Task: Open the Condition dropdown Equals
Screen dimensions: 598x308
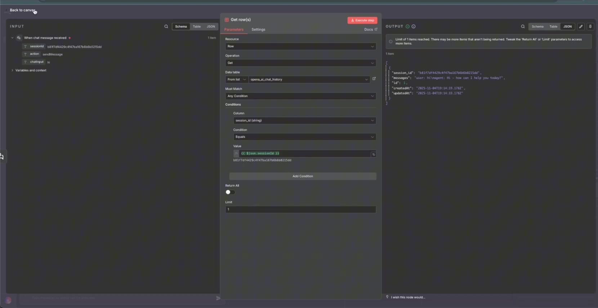Action: 305,137
